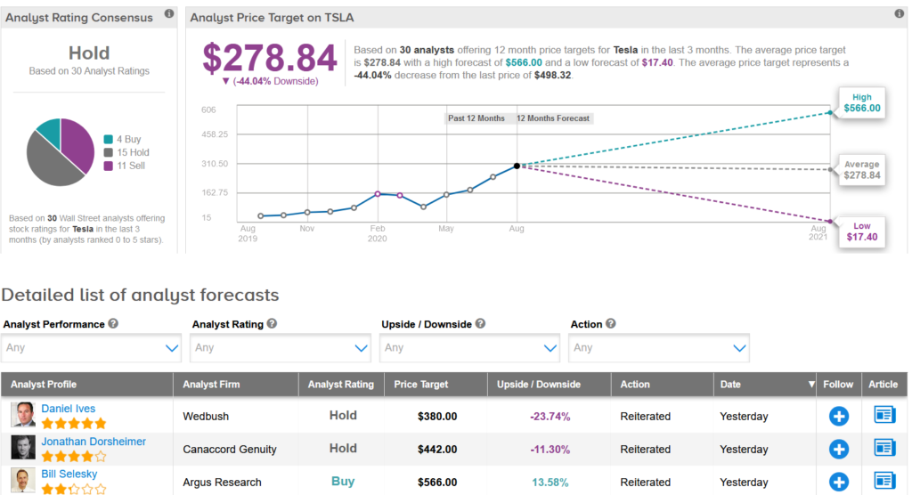Viewport: 912px width, 495px height.
Task: Follow Daniel Ives with the plus icon
Action: tap(838, 417)
